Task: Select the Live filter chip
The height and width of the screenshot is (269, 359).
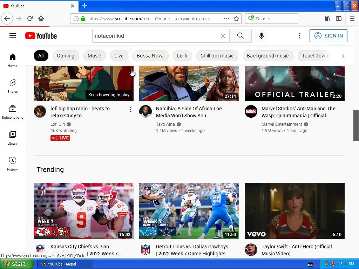Action: (119, 56)
